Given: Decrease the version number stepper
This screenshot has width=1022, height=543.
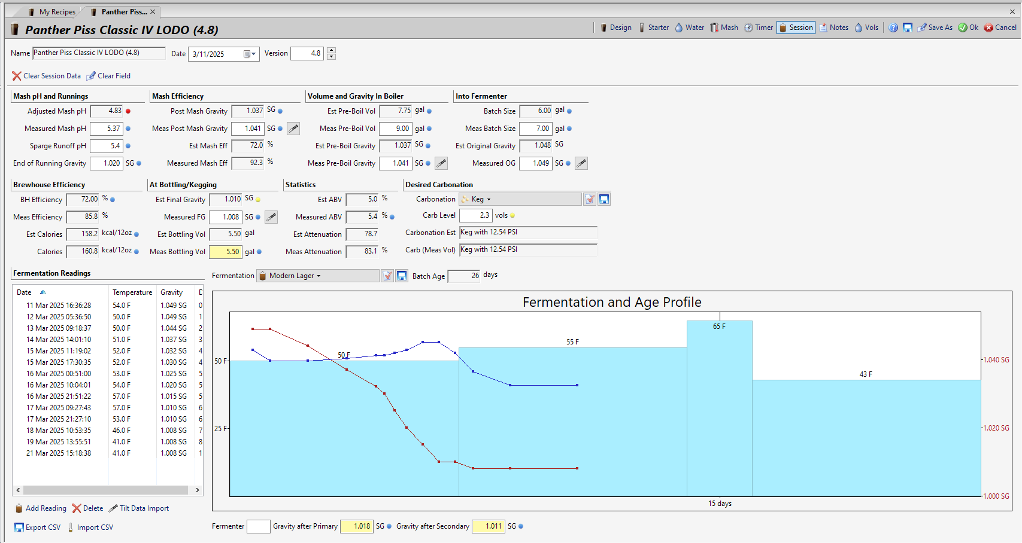Looking at the screenshot, I should coord(331,57).
